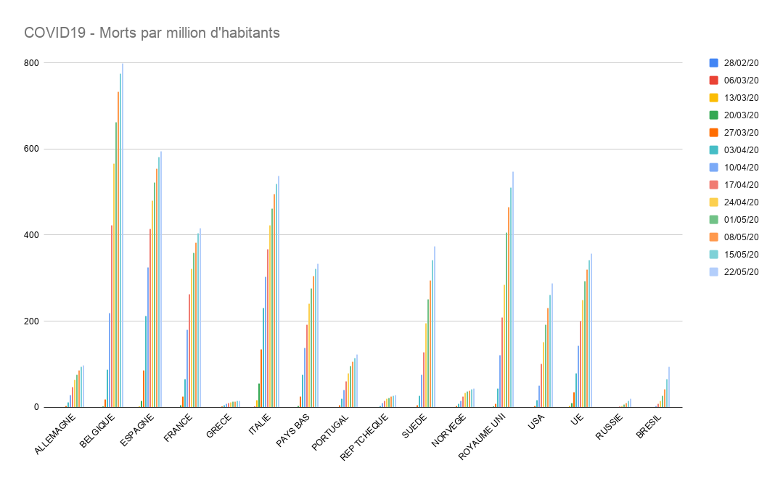
Task: Select the 24/04/20 legend entry label
Action: (742, 202)
